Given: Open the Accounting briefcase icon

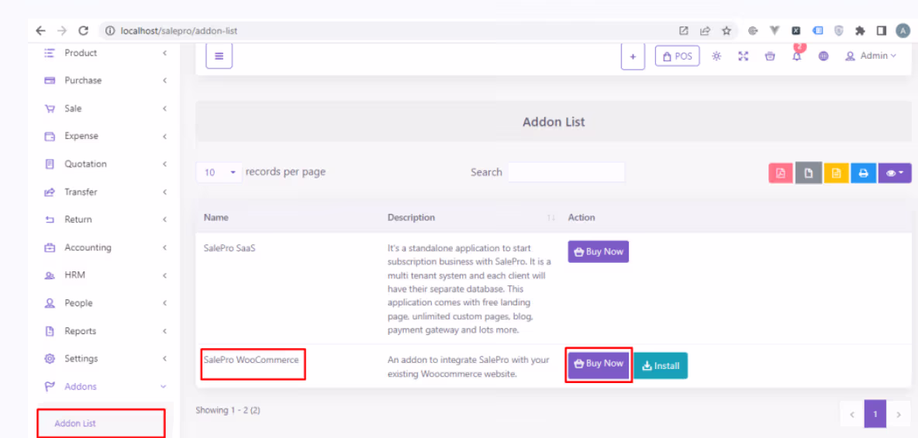Looking at the screenshot, I should (50, 247).
